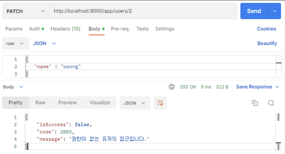The width and height of the screenshot is (285, 154).
Task: Open response search with the magnifier icon
Action: [x=271, y=103]
